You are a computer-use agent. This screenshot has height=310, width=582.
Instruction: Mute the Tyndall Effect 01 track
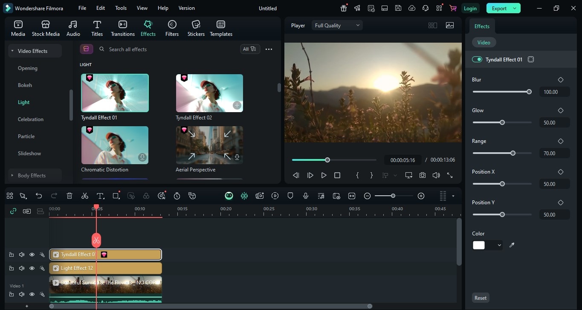pyautogui.click(x=22, y=255)
